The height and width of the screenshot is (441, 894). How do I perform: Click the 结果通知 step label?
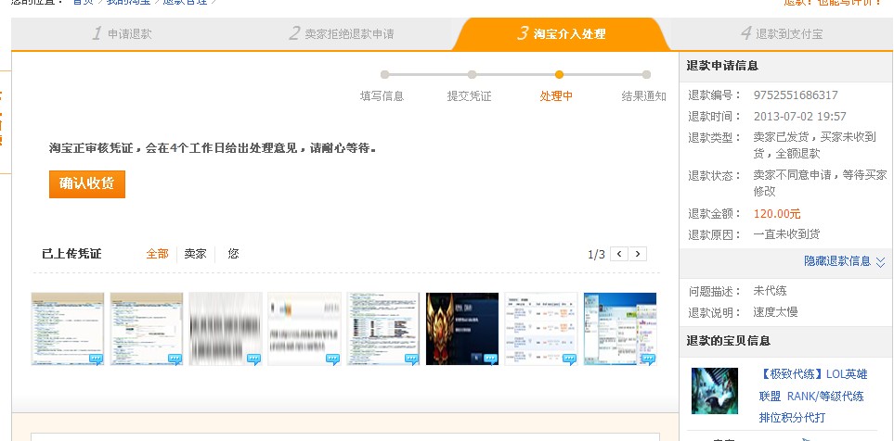point(643,96)
